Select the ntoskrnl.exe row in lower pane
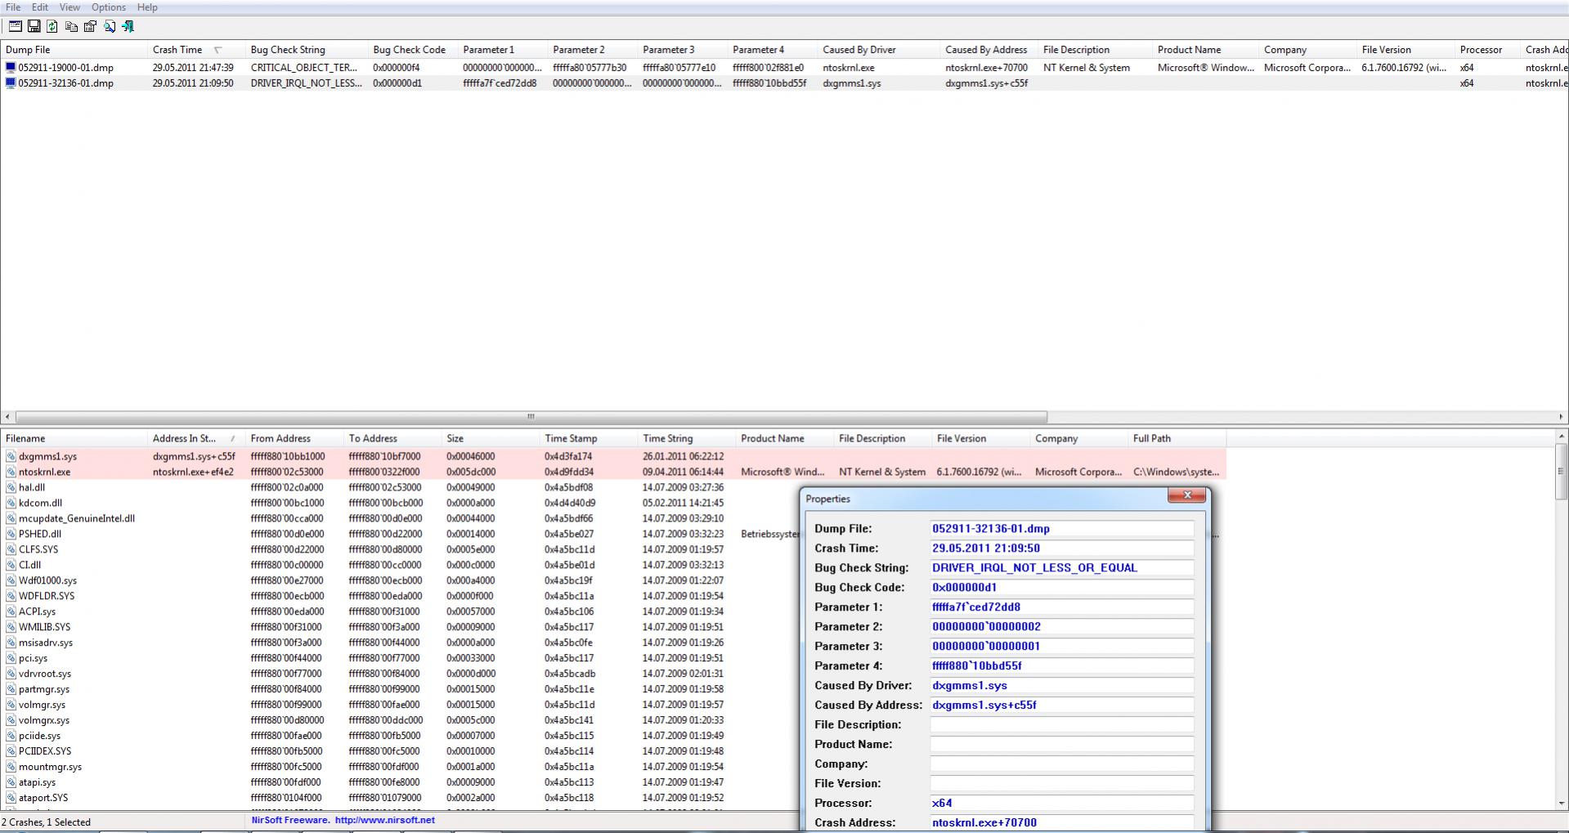 point(613,472)
